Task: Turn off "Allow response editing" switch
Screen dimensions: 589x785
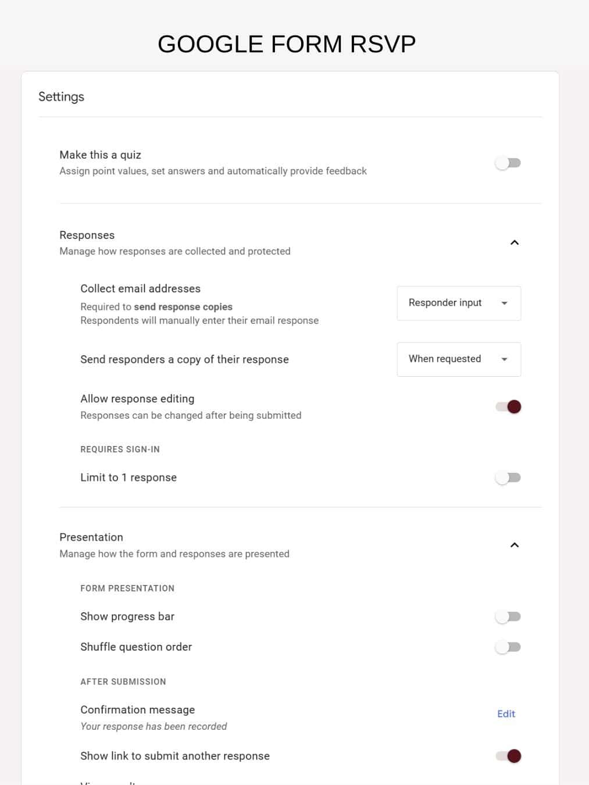Action: [508, 407]
